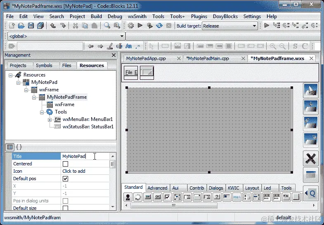Click the Match case Aa icon
Screen dimensions: 324x225
[128, 46]
